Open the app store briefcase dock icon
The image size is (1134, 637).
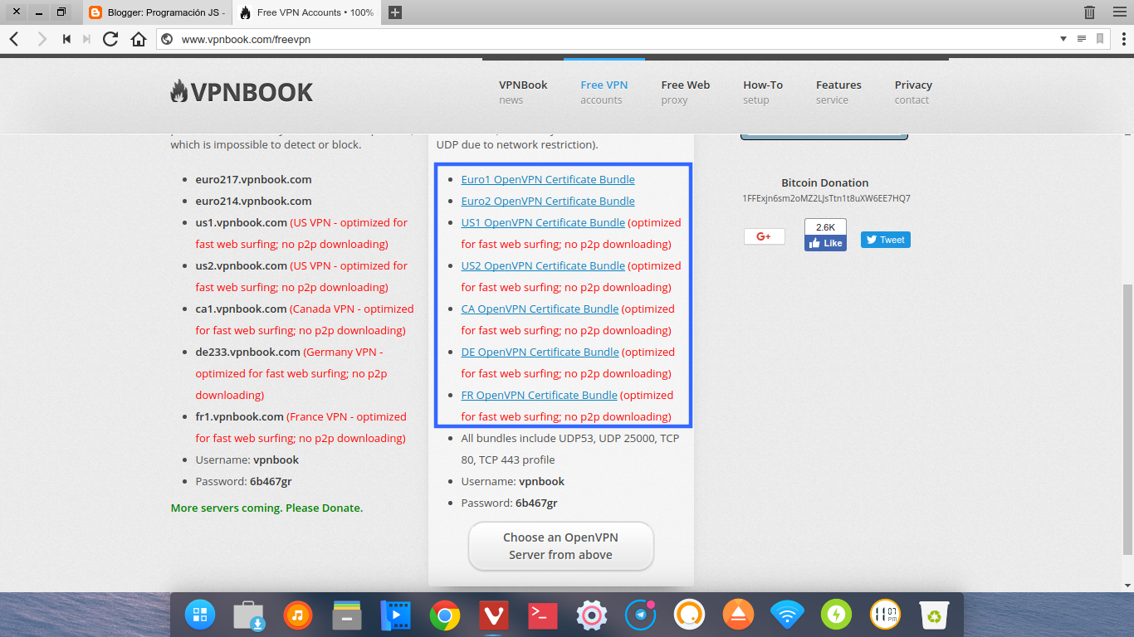[248, 615]
